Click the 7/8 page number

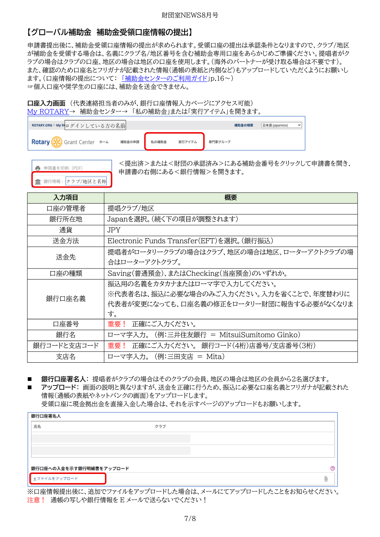[x=190, y=518]
